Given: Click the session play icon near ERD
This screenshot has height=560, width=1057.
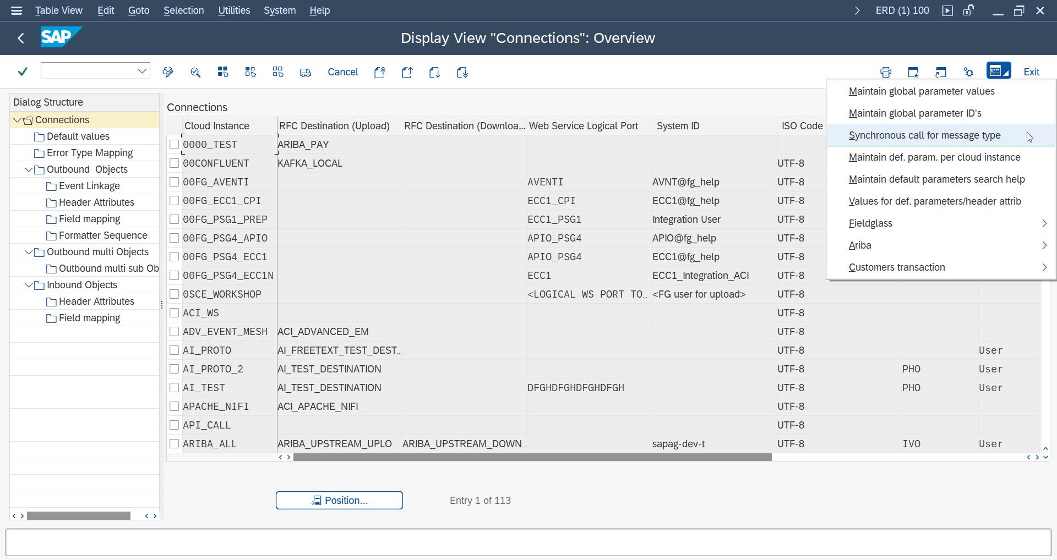Looking at the screenshot, I should coord(947,10).
